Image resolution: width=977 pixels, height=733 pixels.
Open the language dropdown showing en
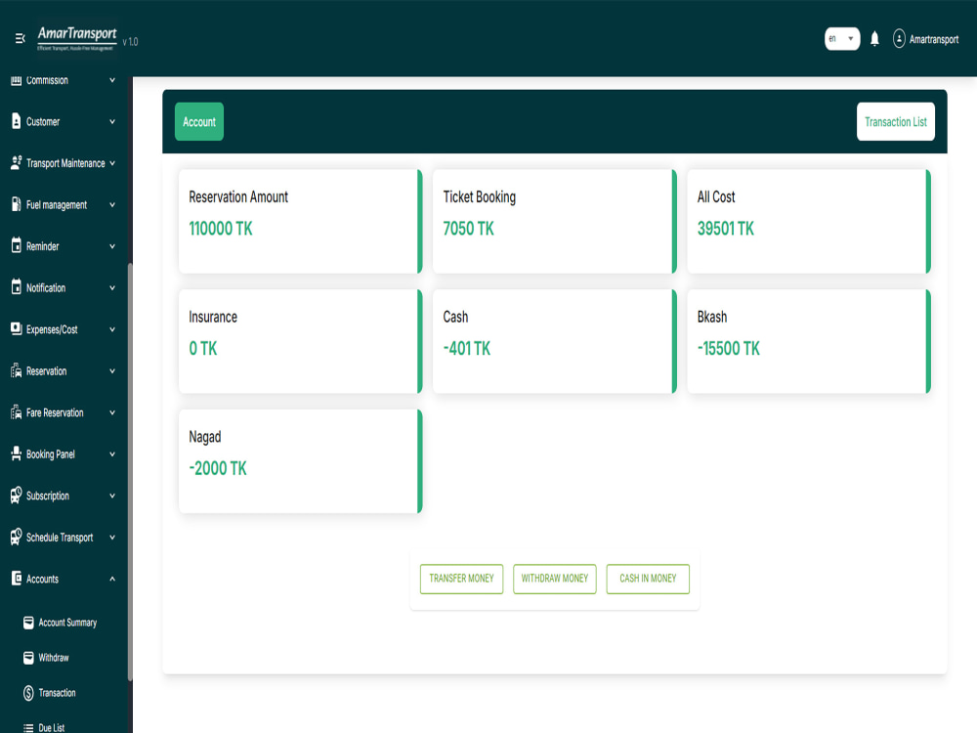tap(842, 39)
